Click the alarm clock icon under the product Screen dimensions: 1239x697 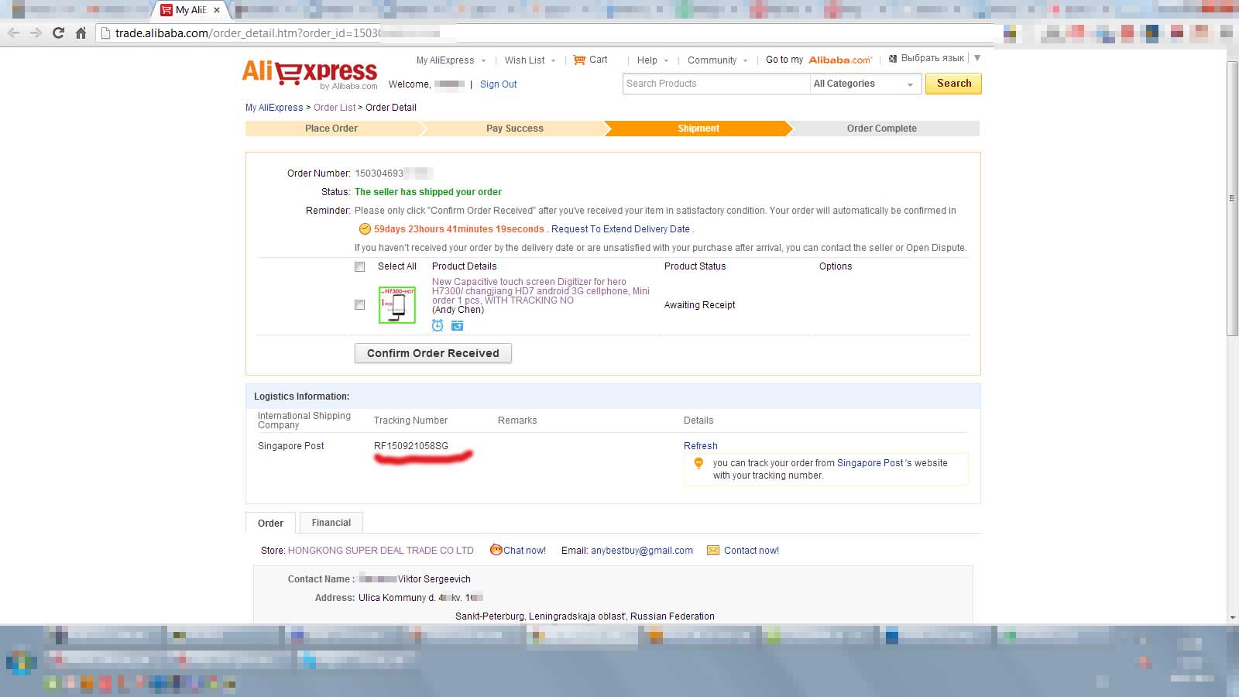click(438, 326)
